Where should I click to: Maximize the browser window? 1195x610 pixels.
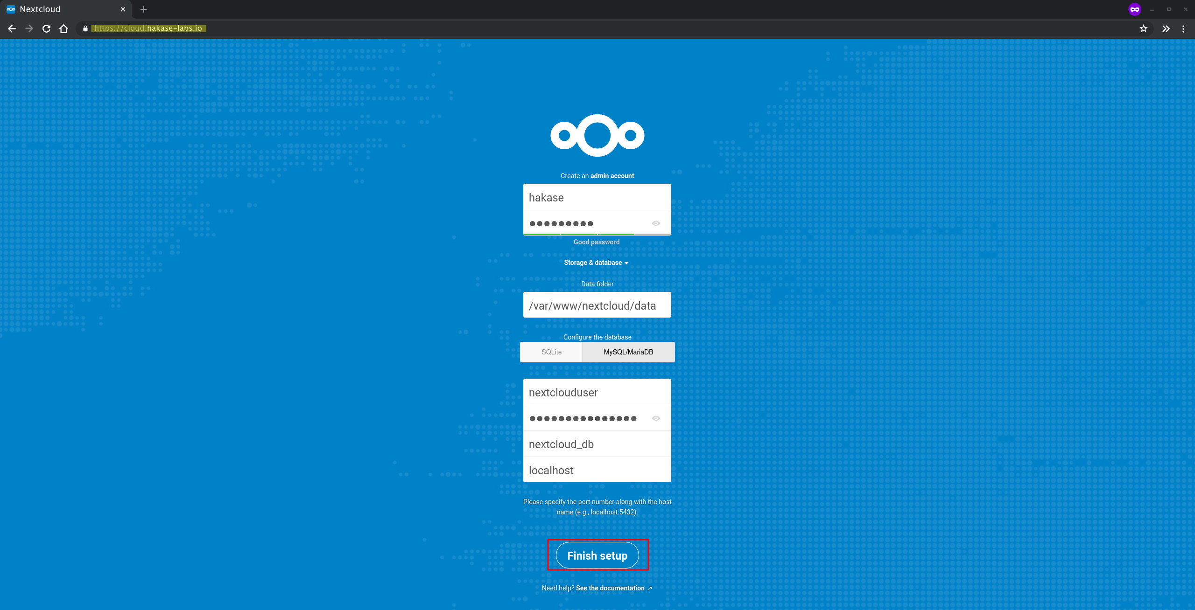(x=1169, y=9)
